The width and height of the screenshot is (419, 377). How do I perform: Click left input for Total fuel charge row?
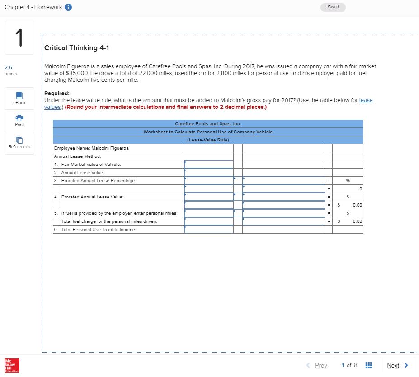pyautogui.click(x=209, y=221)
